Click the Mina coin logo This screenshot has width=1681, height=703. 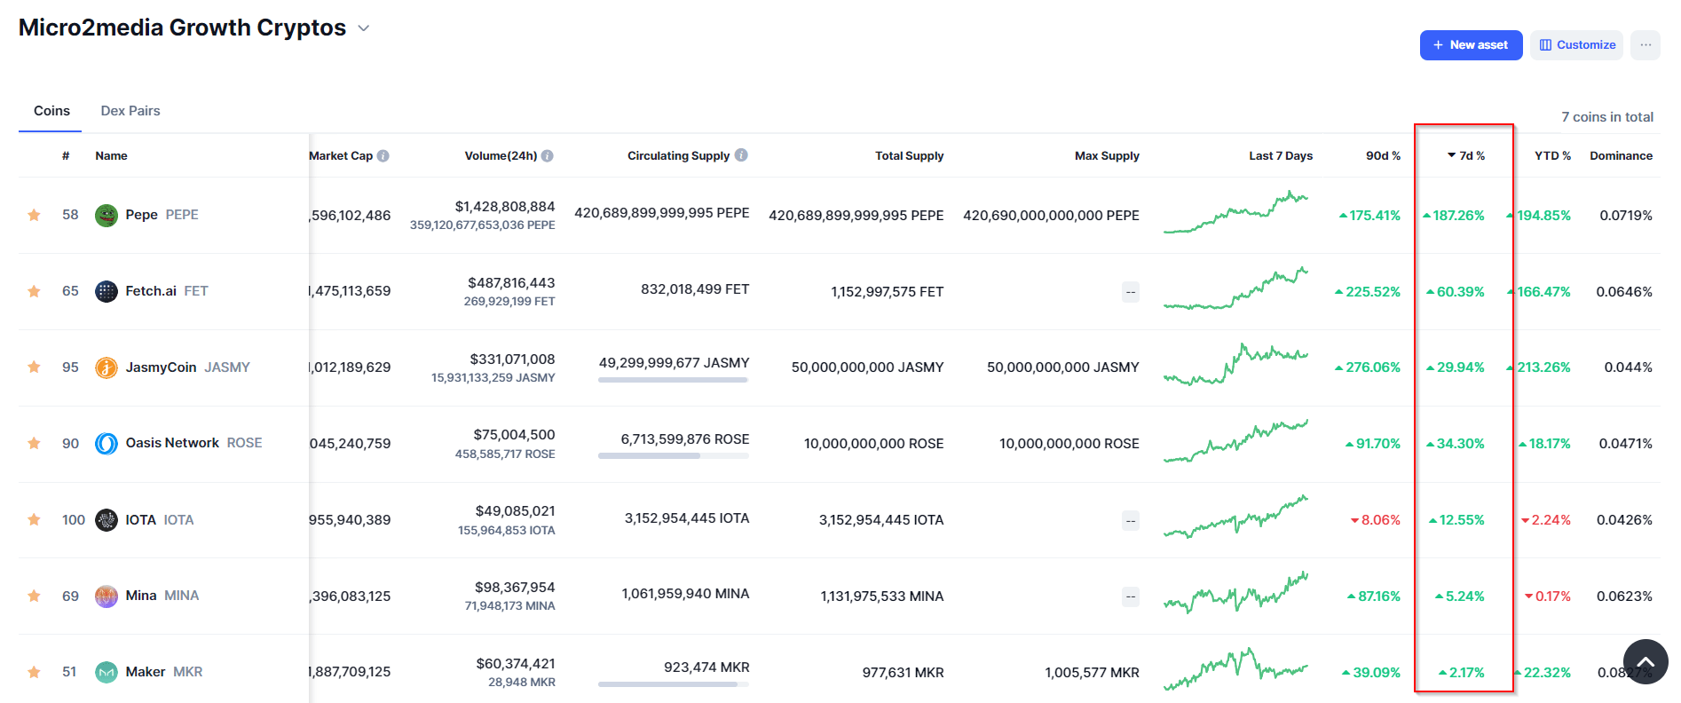point(107,596)
